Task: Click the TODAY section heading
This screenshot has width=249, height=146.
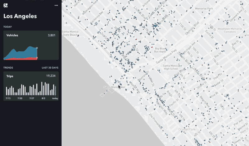Action: tap(7, 27)
